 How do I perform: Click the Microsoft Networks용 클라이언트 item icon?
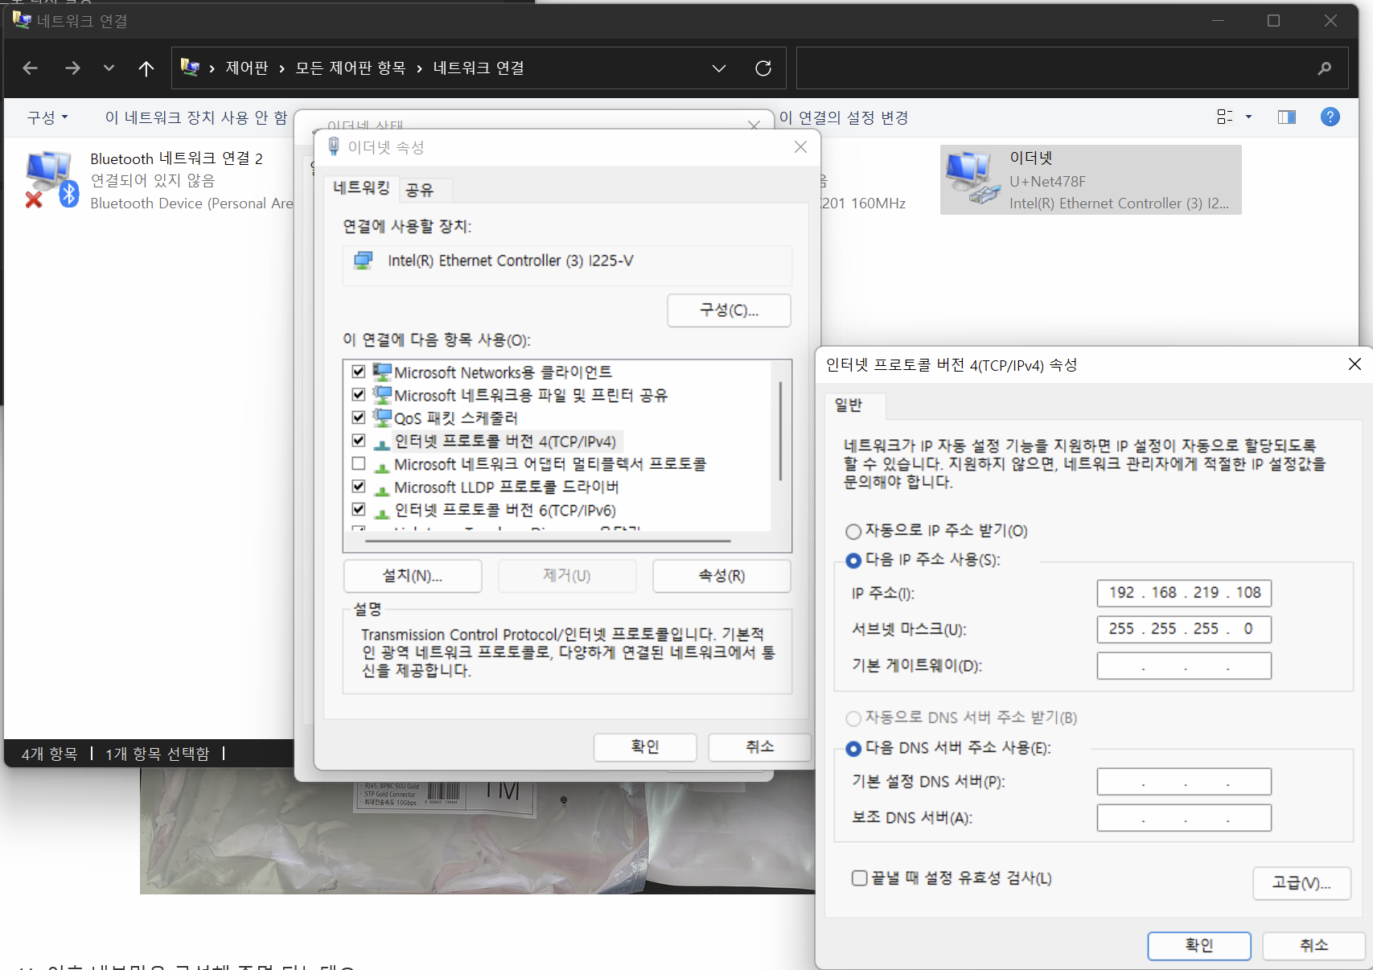click(382, 372)
